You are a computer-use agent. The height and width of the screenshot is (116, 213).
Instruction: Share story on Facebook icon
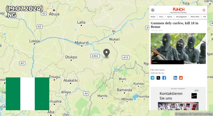pyautogui.click(x=164, y=78)
